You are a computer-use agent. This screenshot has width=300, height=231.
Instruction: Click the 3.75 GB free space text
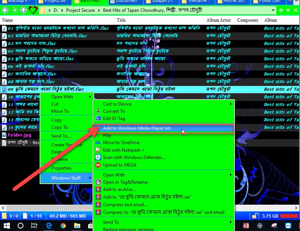click(270, 216)
